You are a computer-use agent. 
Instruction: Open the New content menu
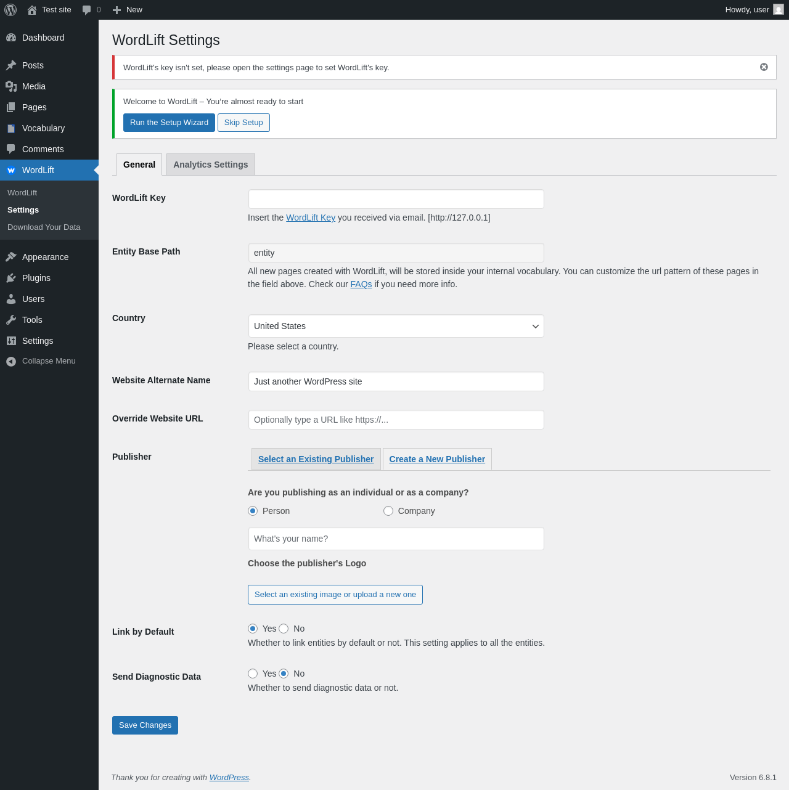[x=128, y=10]
